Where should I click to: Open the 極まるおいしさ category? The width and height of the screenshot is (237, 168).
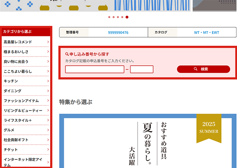(x=26, y=52)
